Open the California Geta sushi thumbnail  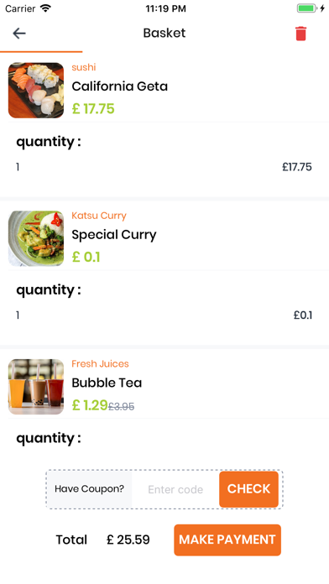[36, 91]
